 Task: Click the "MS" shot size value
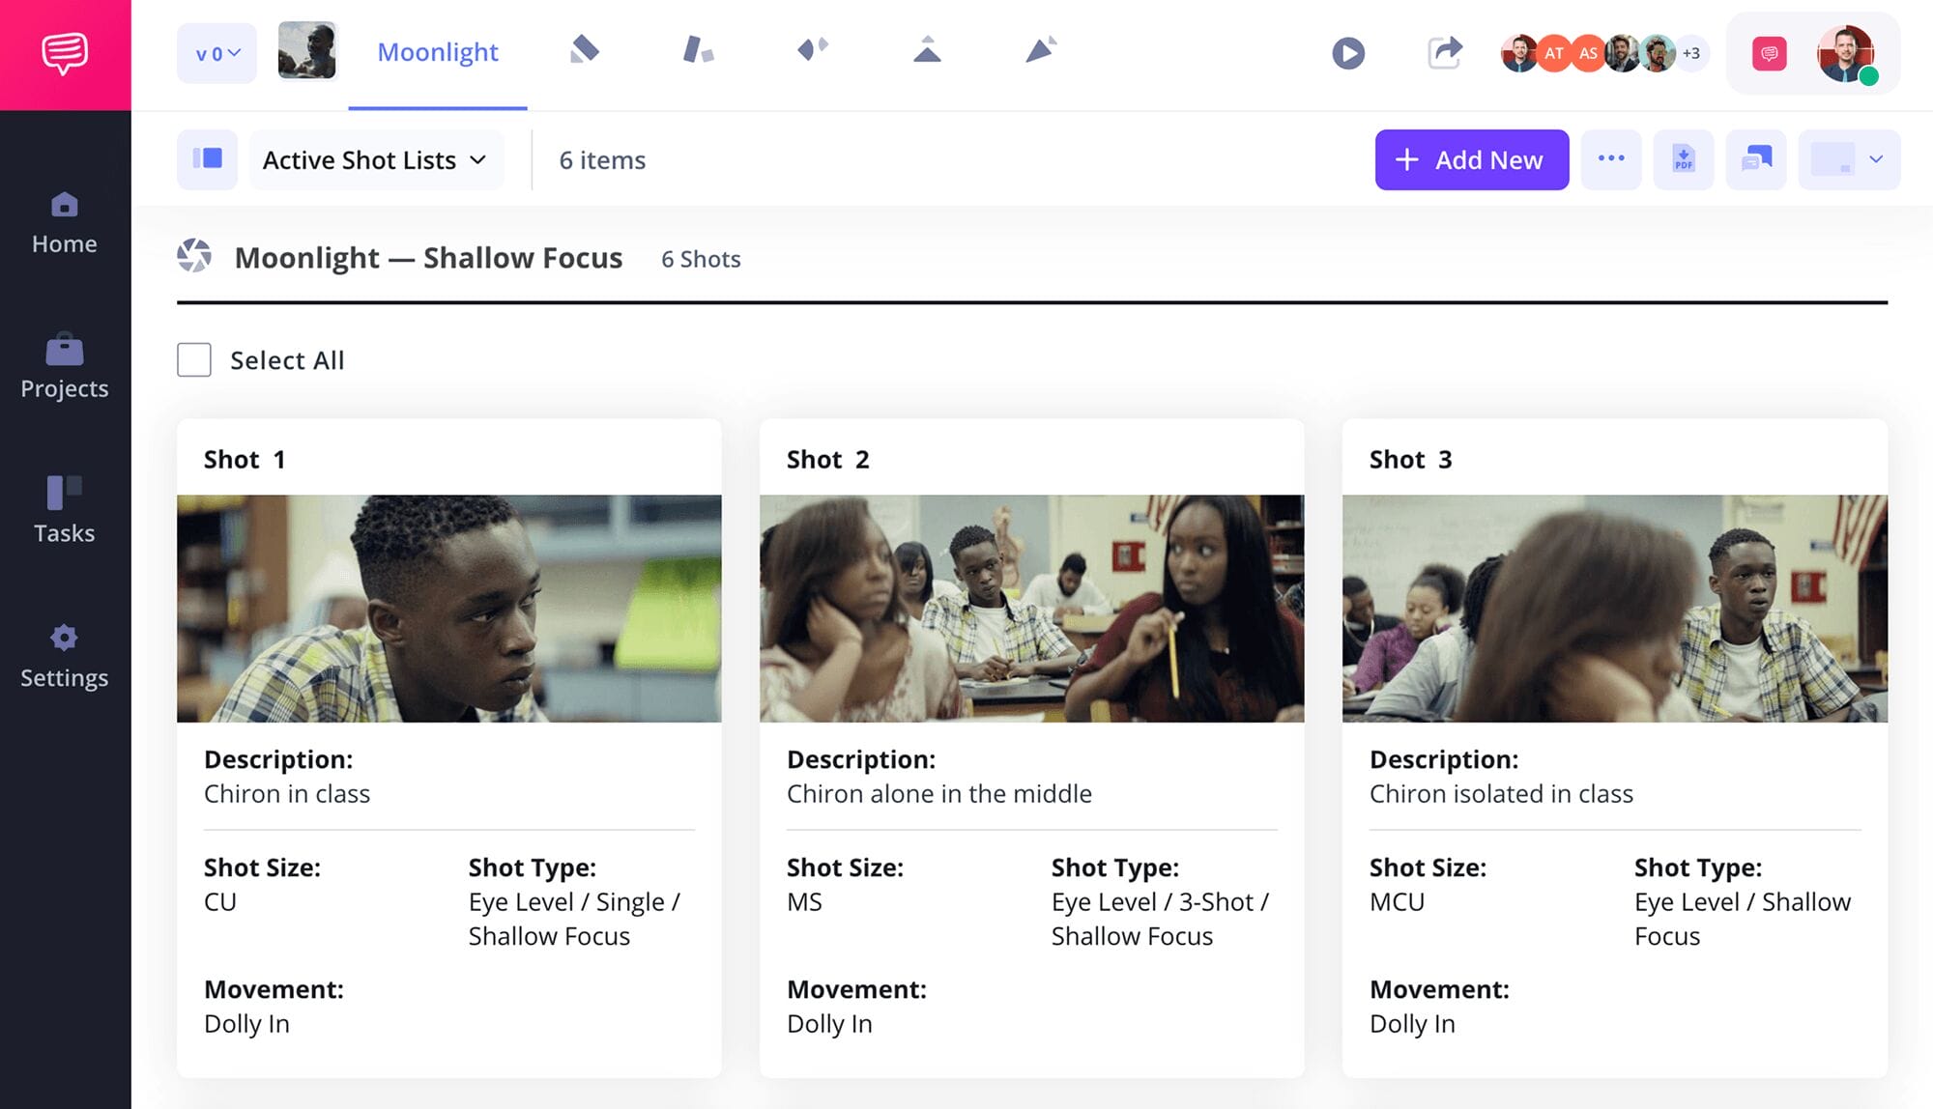(x=804, y=902)
